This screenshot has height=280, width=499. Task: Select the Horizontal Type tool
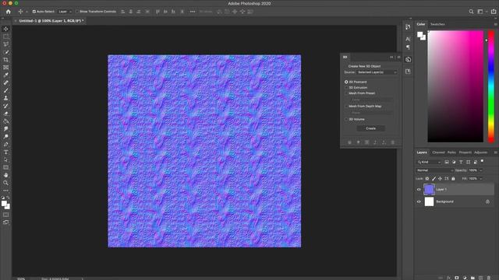[5, 152]
